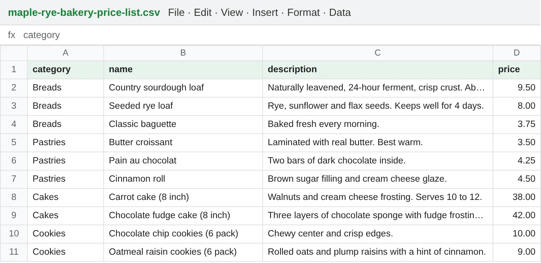Open the Data menu
Viewport: 541px width, 263px height.
click(x=340, y=12)
